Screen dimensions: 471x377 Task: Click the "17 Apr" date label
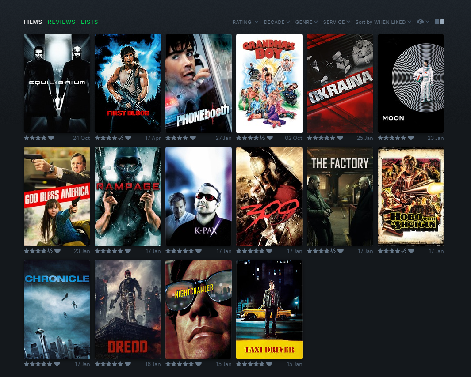tap(153, 138)
